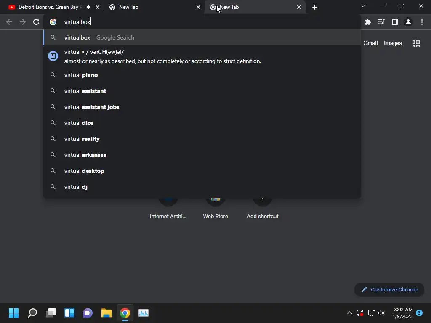Select the active New Tab

255,7
